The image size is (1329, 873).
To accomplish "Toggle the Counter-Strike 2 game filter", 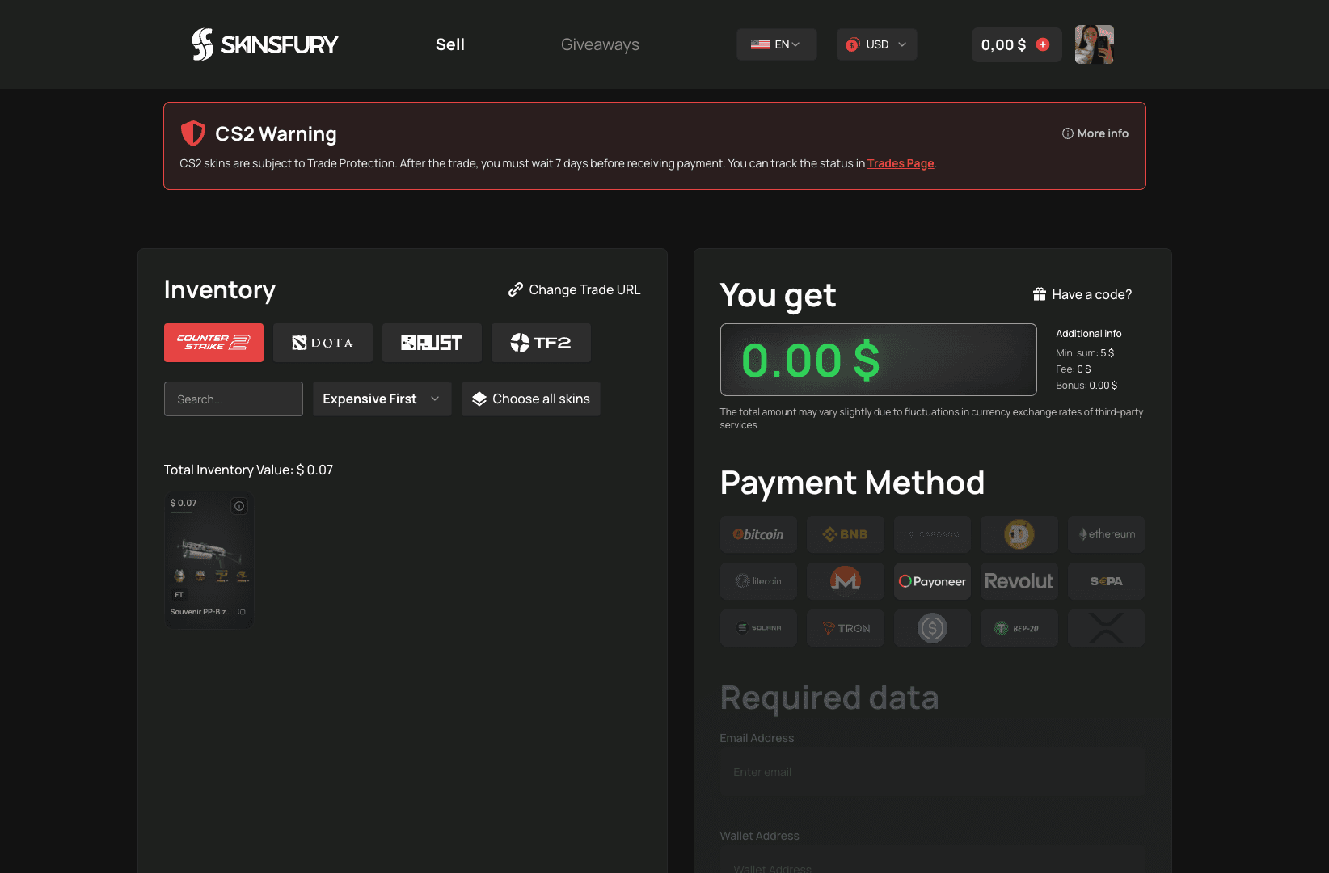I will pyautogui.click(x=213, y=342).
